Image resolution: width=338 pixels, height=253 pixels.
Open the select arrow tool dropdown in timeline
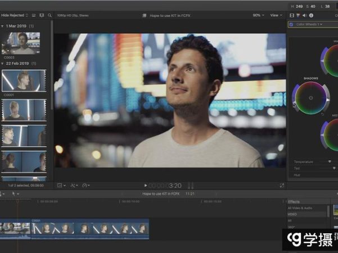(15, 194)
